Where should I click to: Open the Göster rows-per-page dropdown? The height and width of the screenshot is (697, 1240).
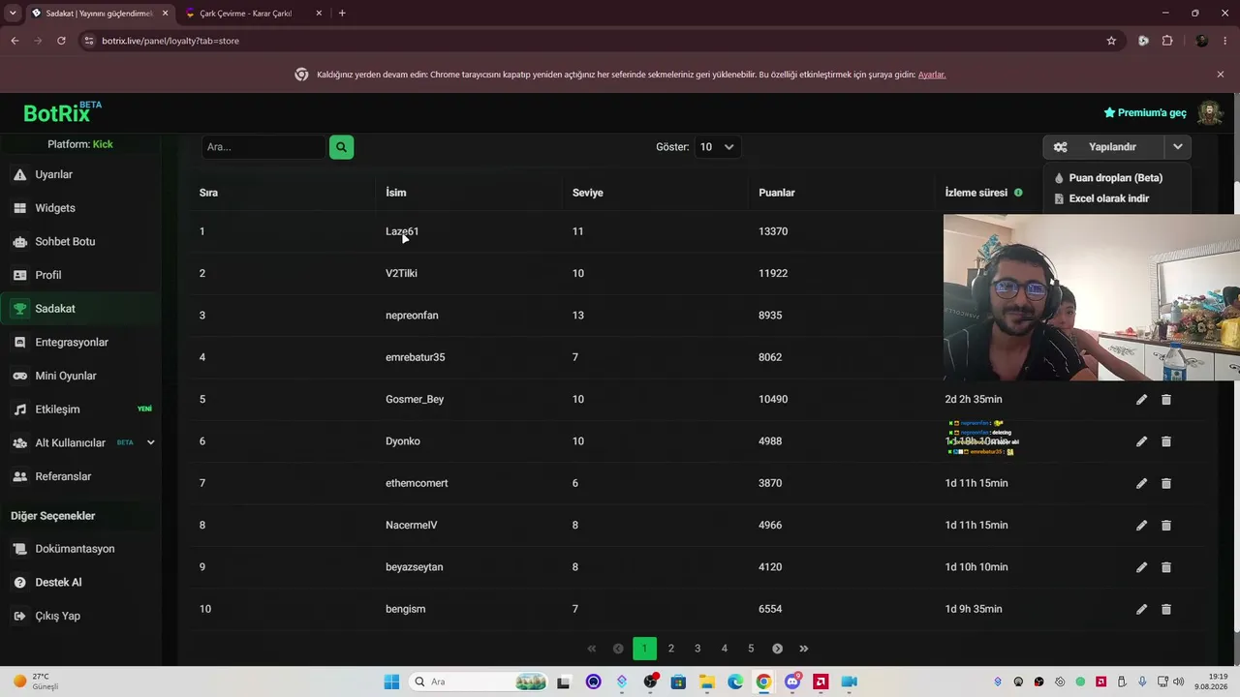pyautogui.click(x=718, y=147)
